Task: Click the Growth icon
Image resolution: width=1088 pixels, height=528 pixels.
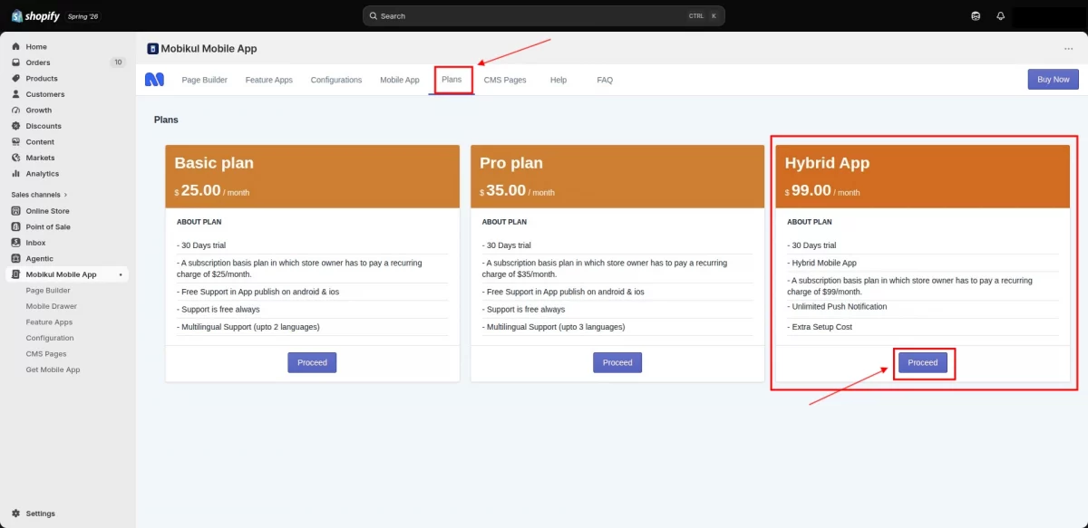Action: [x=16, y=110]
